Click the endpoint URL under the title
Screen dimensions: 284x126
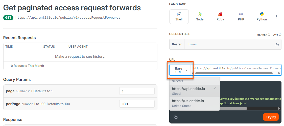point(68,17)
